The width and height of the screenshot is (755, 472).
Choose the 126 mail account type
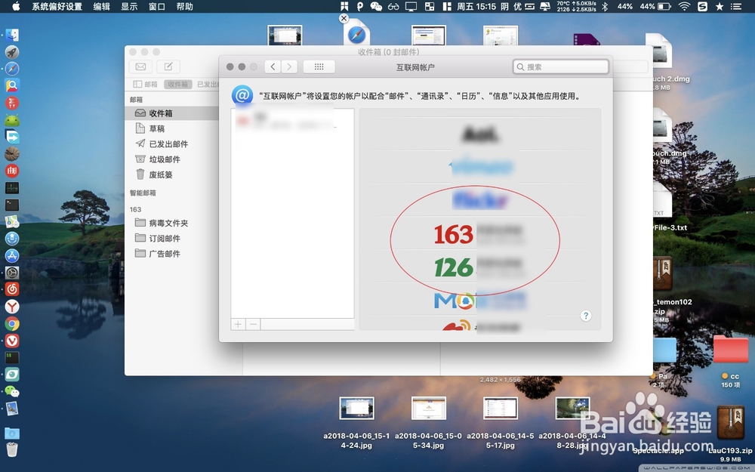[479, 267]
